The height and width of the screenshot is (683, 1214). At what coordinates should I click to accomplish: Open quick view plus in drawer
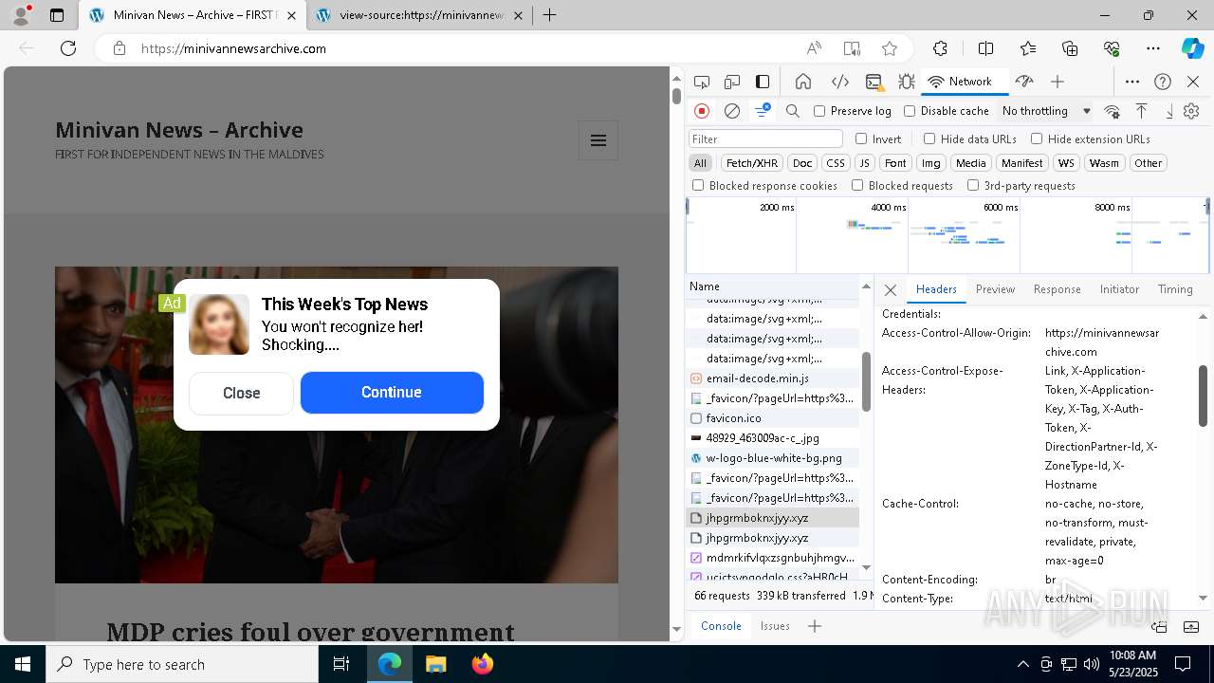tap(814, 626)
